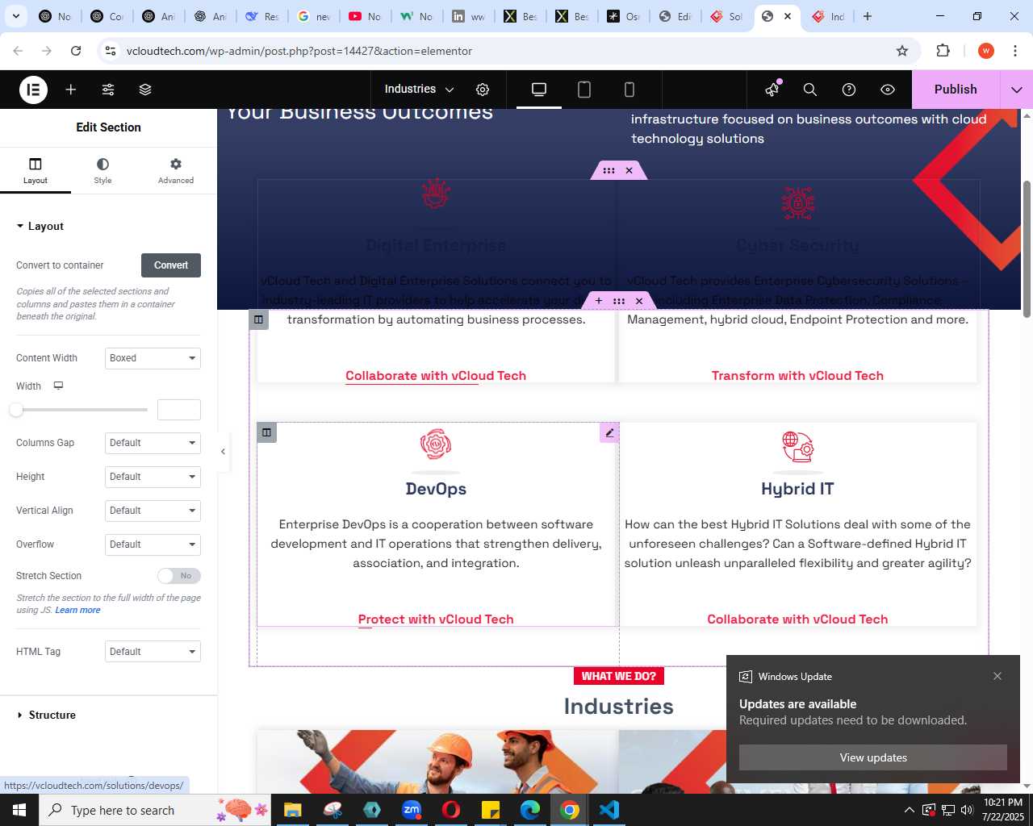Click the page vertical scrollbar thumb
Image resolution: width=1033 pixels, height=826 pixels.
click(x=1027, y=249)
